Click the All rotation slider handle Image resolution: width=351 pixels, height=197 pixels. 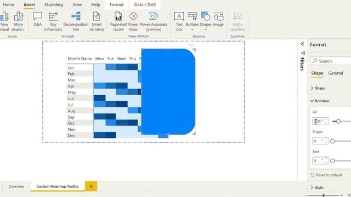tap(338, 121)
